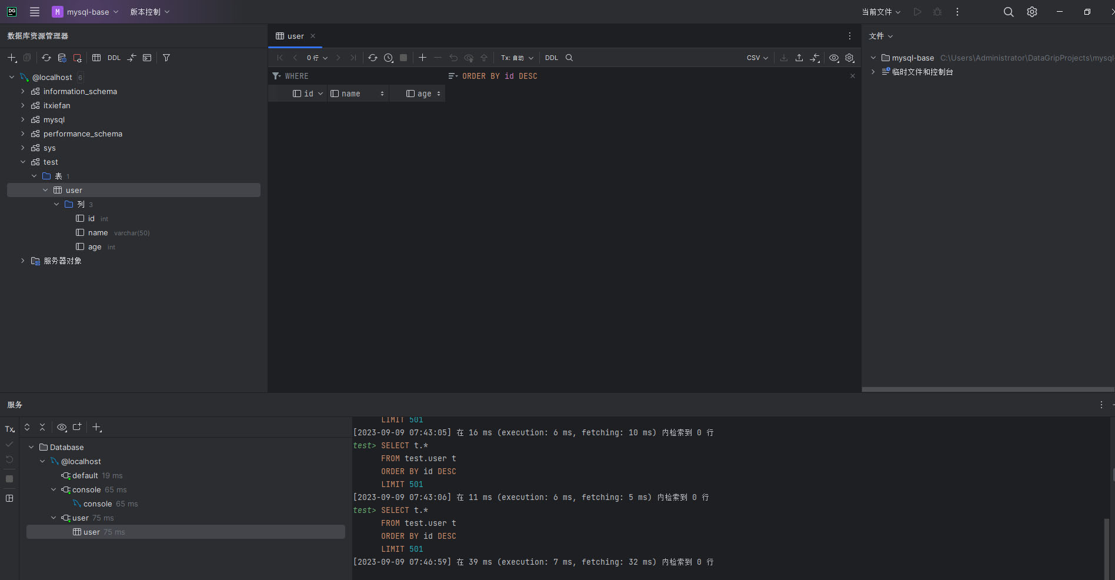Open the 0 rows page size dropdown

point(317,58)
